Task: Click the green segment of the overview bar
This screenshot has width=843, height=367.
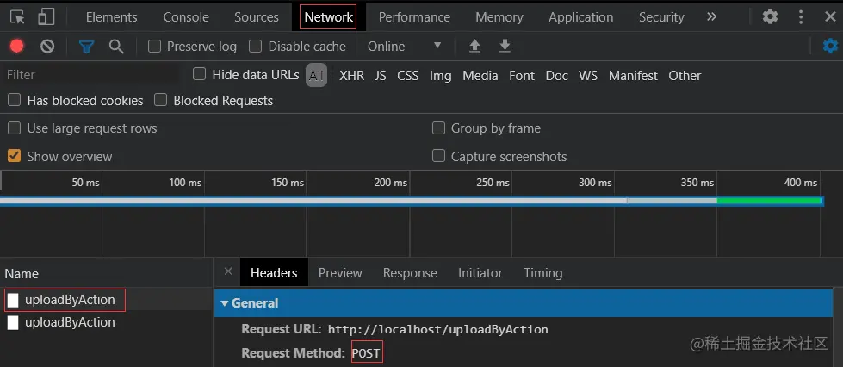Action: point(769,201)
